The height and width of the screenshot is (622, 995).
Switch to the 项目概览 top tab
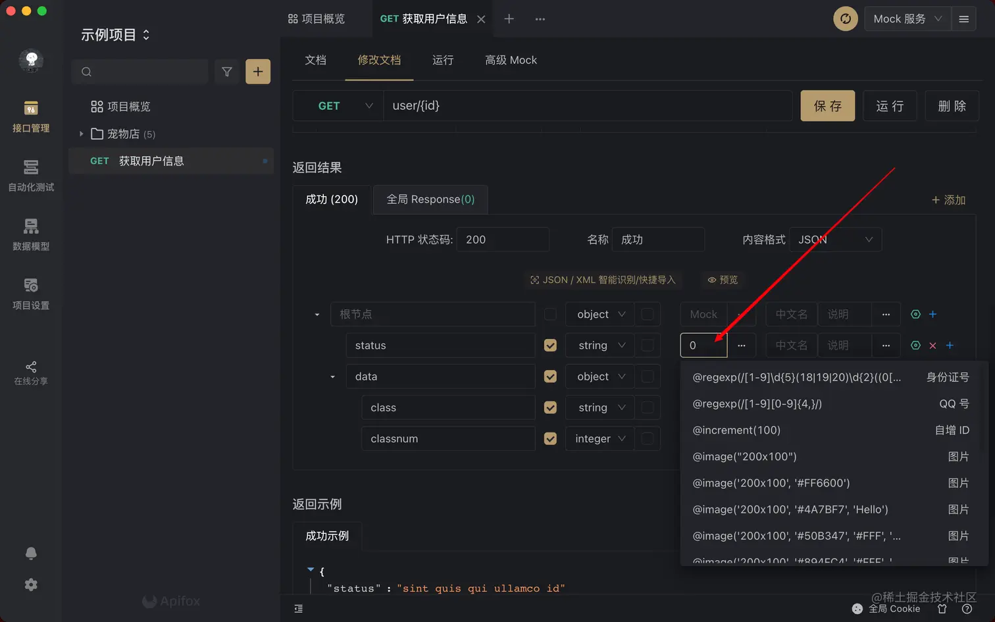click(x=317, y=19)
